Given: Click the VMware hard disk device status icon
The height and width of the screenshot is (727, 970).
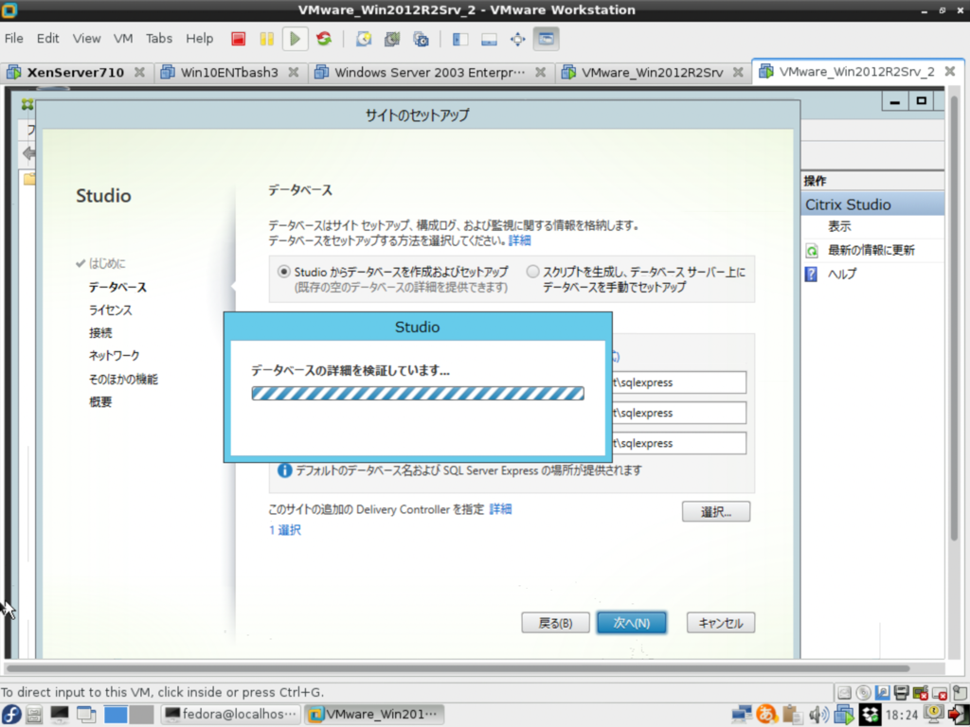Looking at the screenshot, I should [x=844, y=692].
